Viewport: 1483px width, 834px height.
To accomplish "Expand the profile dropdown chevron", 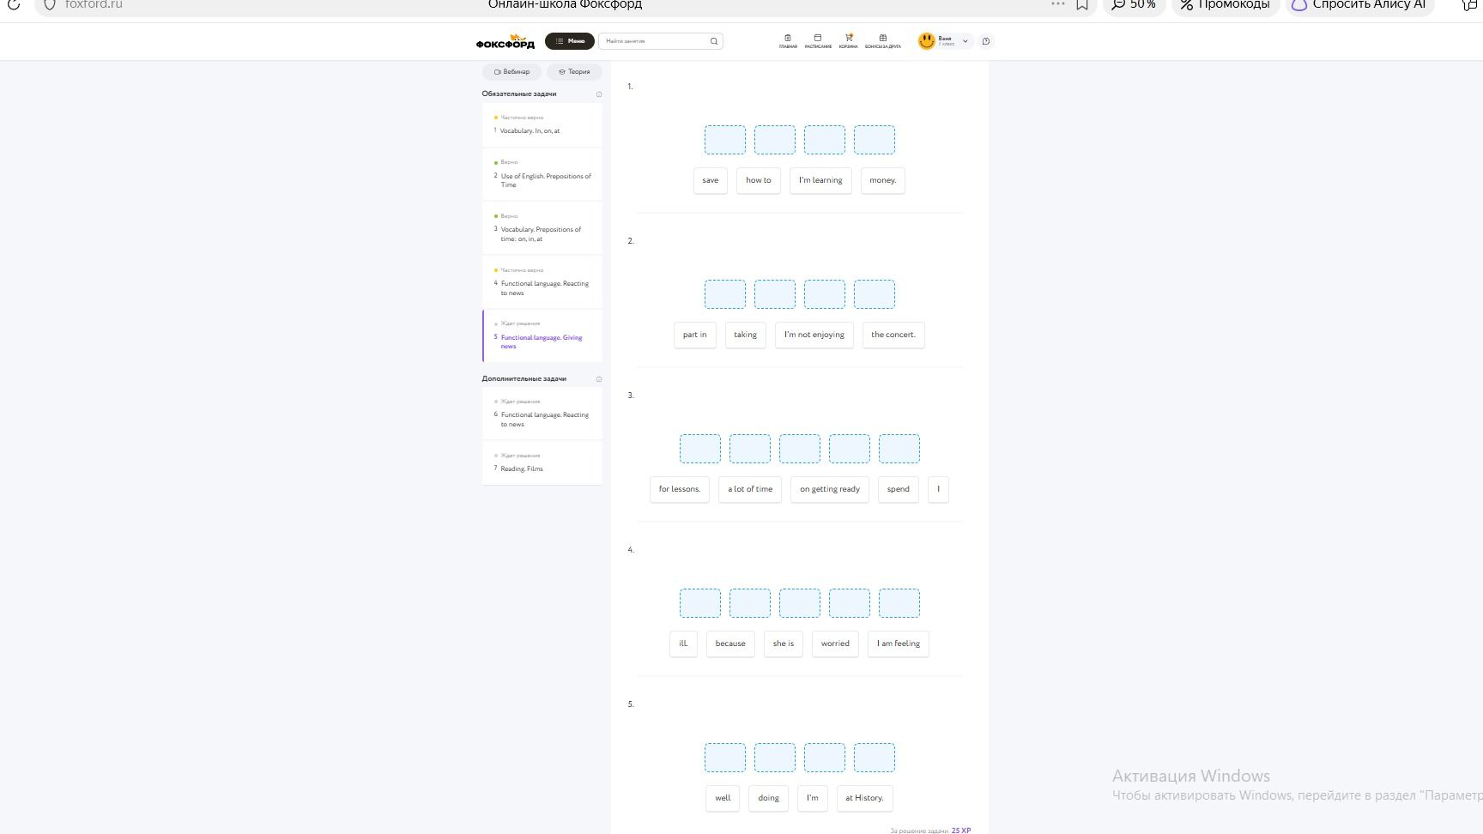I will (965, 41).
